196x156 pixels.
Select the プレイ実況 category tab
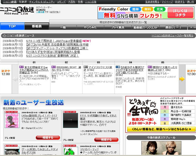click(118, 27)
